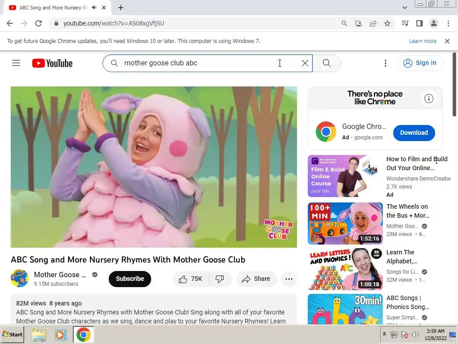Open the YouTube hamburger guide menu
The height and width of the screenshot is (344, 458).
(x=16, y=63)
